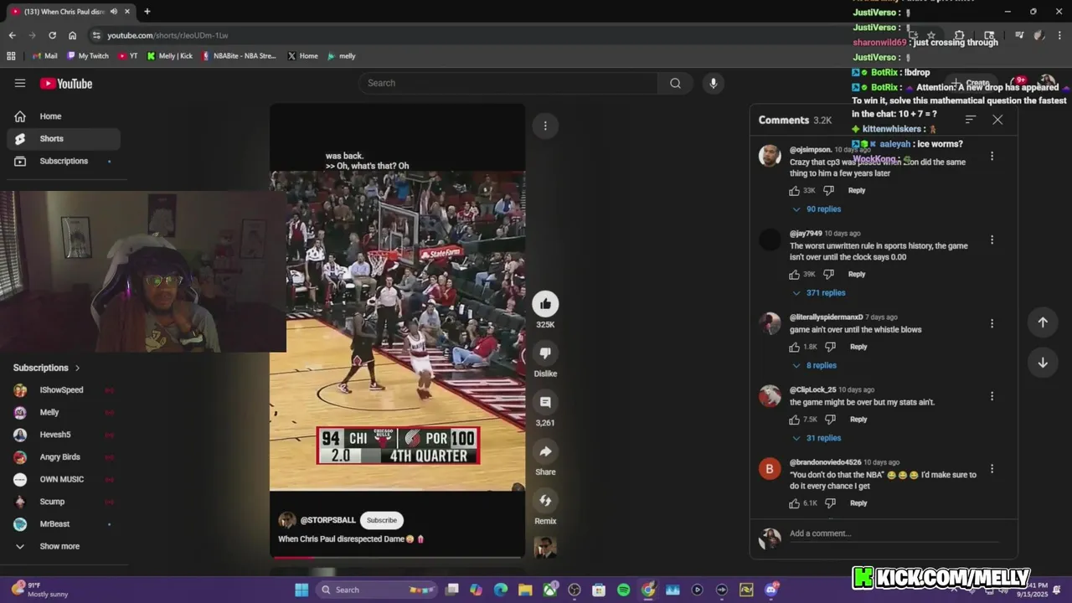The height and width of the screenshot is (603, 1072).
Task: Open File Explorer from the taskbar
Action: [525, 590]
